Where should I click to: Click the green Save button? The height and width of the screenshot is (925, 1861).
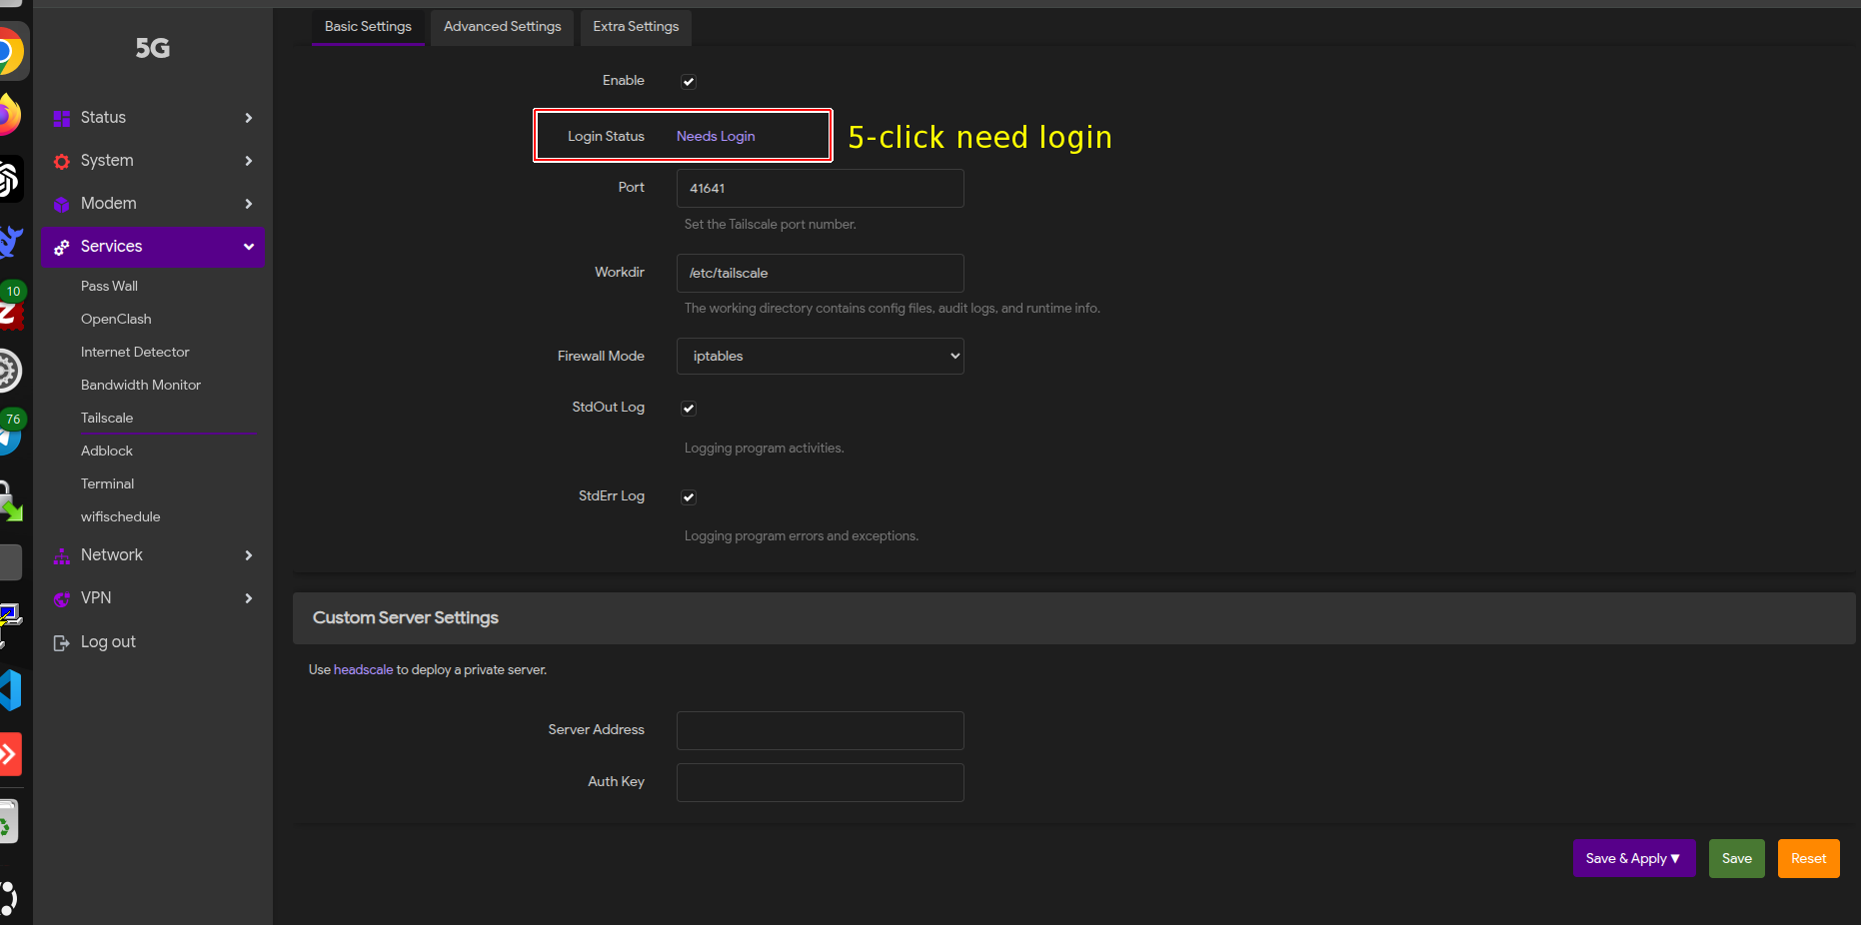(x=1737, y=859)
